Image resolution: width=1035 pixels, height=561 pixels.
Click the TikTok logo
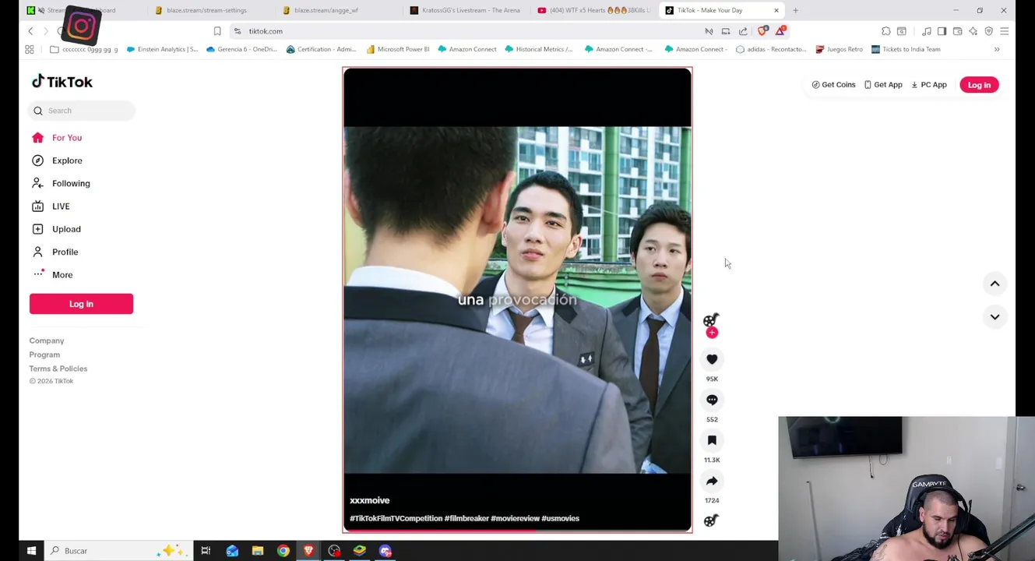point(62,82)
